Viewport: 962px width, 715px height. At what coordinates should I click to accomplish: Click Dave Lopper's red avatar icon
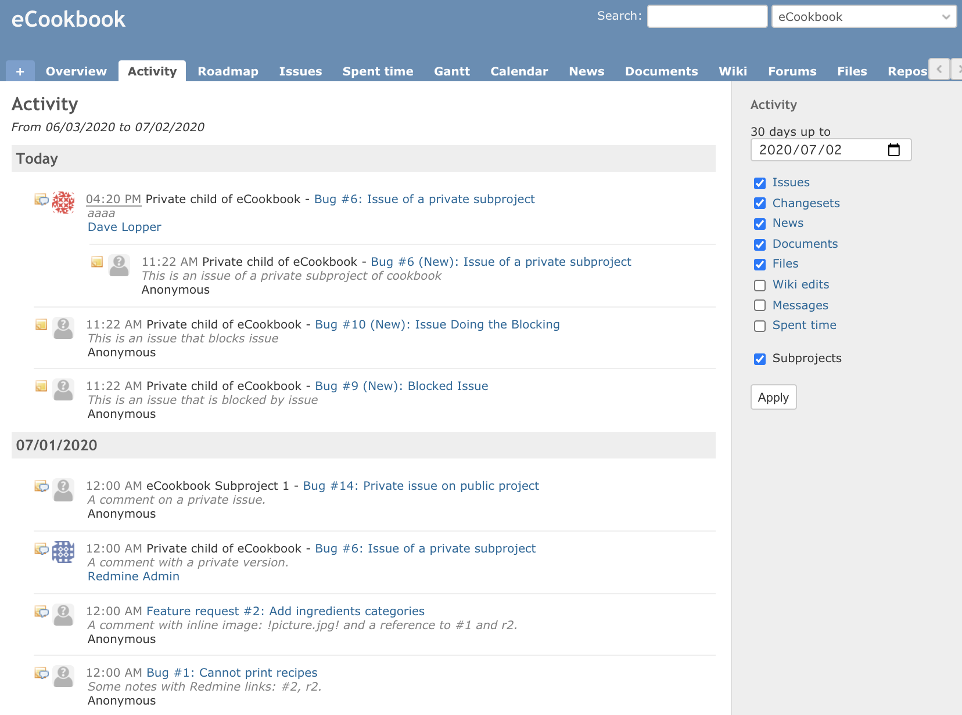coord(63,203)
